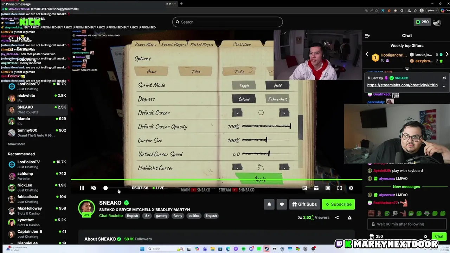Open the player settings gear
Image resolution: width=450 pixels, height=253 pixels.
point(351,188)
